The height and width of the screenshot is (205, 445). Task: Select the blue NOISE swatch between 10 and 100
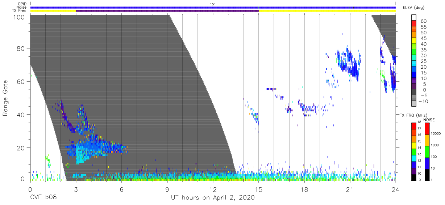tap(427, 163)
